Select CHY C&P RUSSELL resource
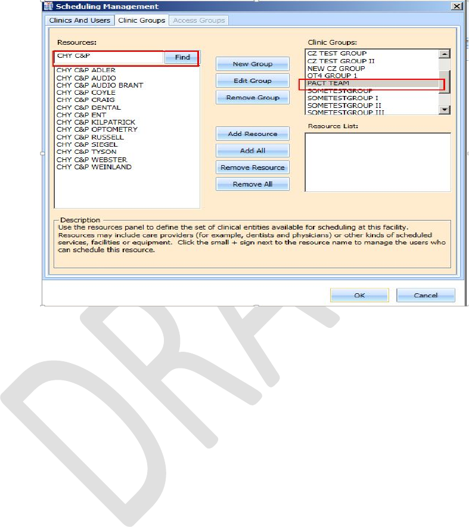 90,137
